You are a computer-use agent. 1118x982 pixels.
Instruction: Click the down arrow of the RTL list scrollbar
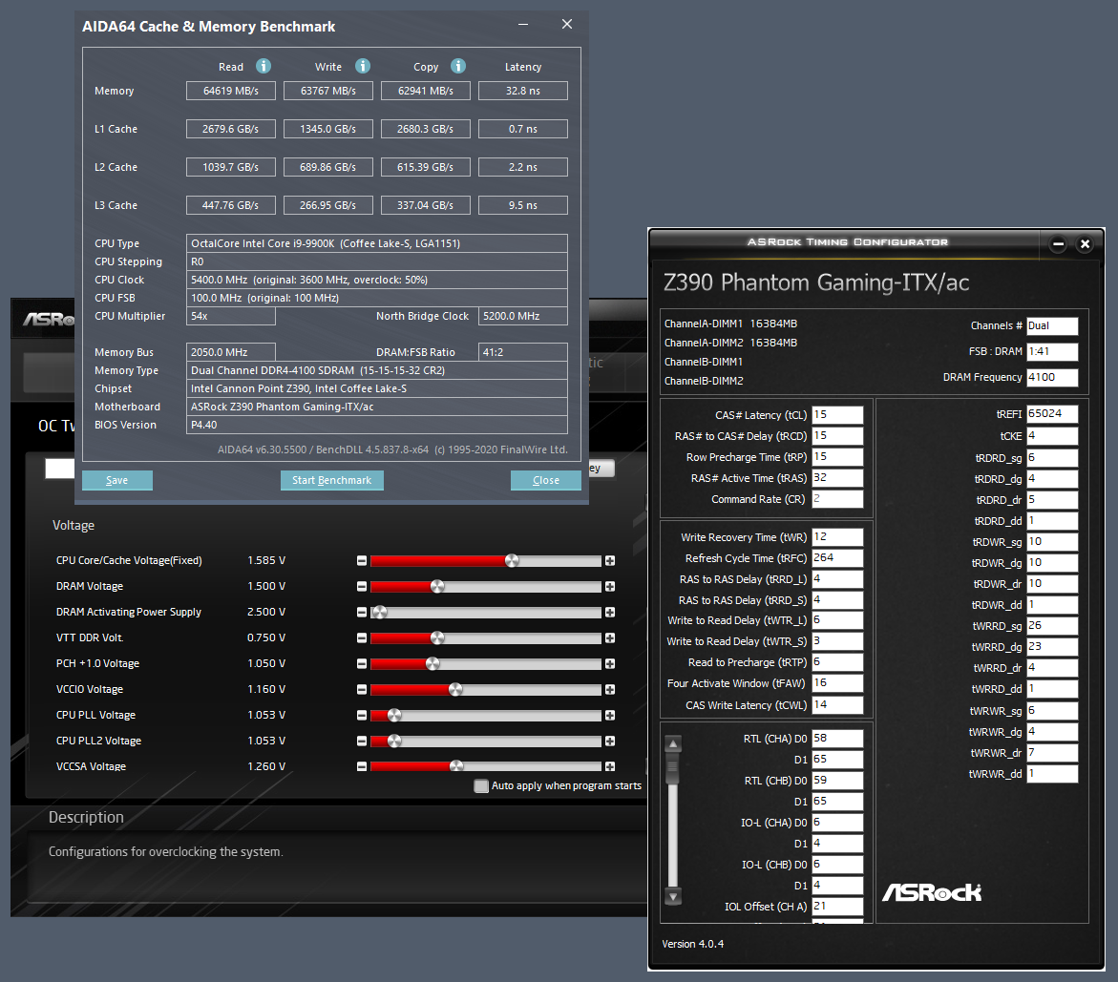[x=673, y=896]
